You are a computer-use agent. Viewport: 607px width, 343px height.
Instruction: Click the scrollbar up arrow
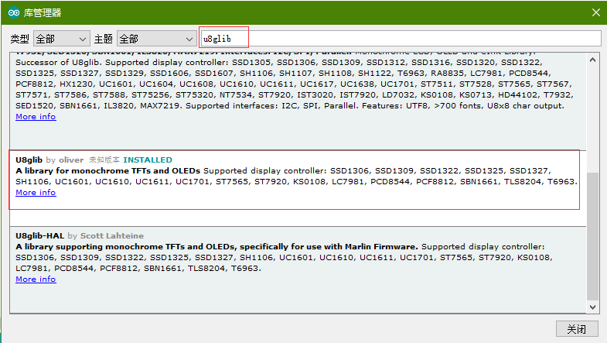click(x=592, y=60)
